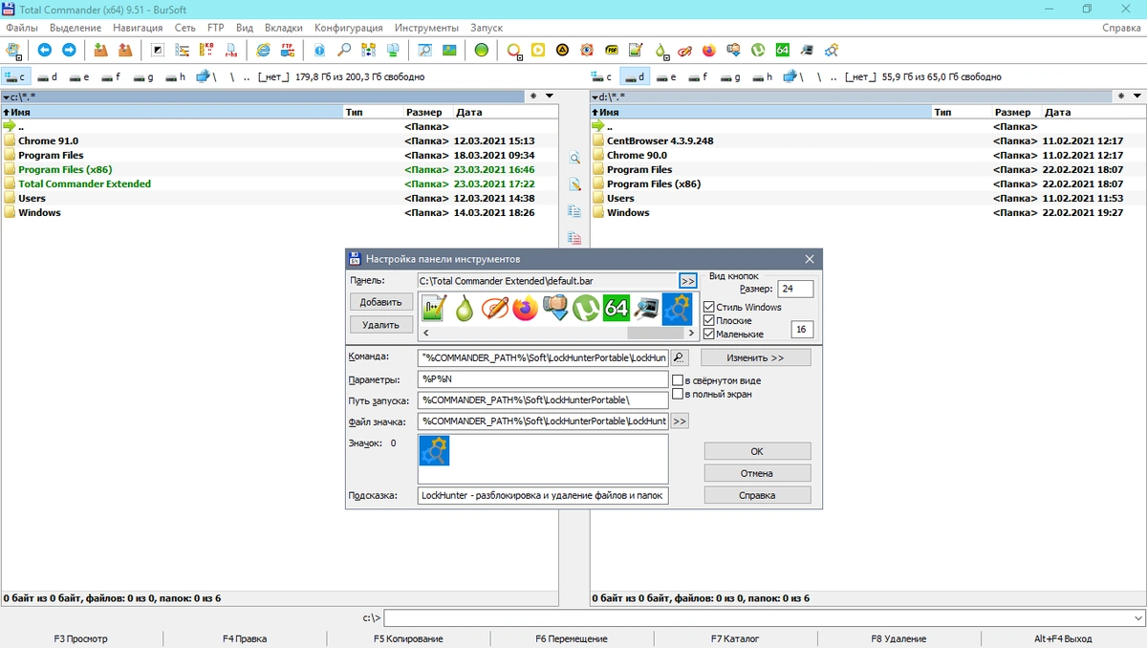Select the handshake download icon in dialog strip
This screenshot has height=648, width=1147.
pyautogui.click(x=555, y=309)
